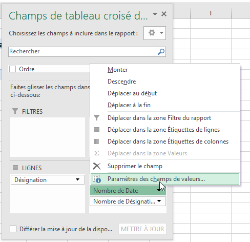Viewport: 250px width, 242px height.
Task: Click the search magnifier icon
Action: tap(161, 52)
